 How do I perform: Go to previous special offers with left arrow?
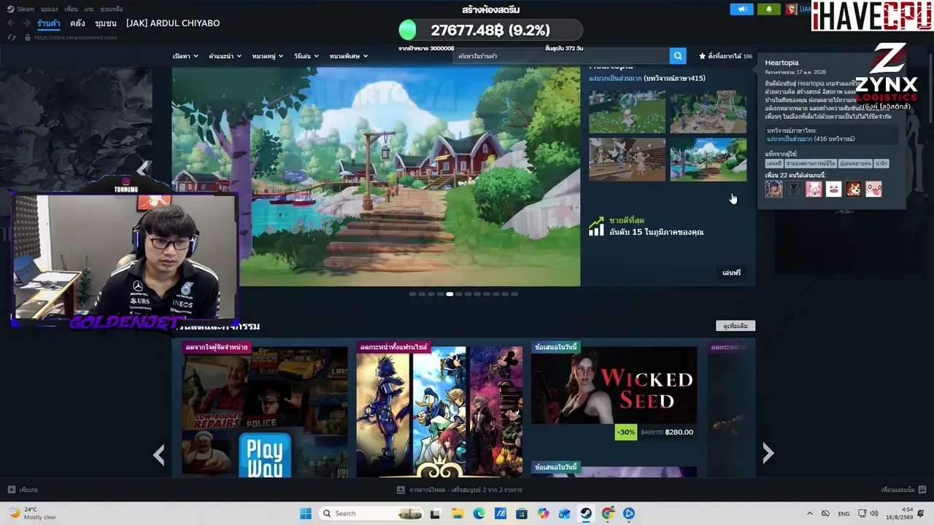(x=159, y=455)
